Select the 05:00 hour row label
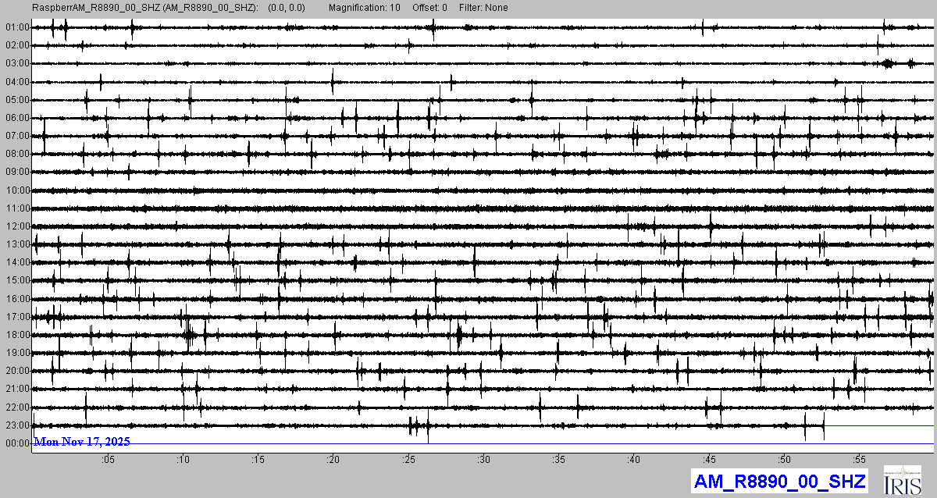 pos(16,100)
